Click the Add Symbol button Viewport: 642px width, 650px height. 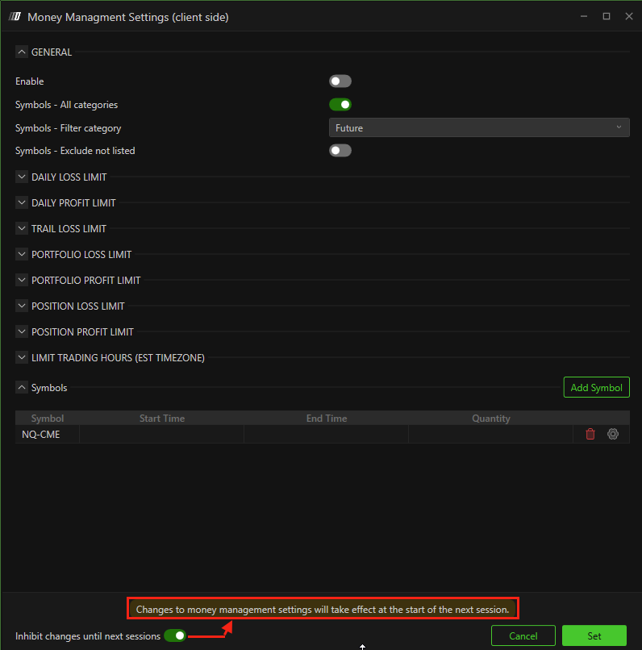click(596, 388)
